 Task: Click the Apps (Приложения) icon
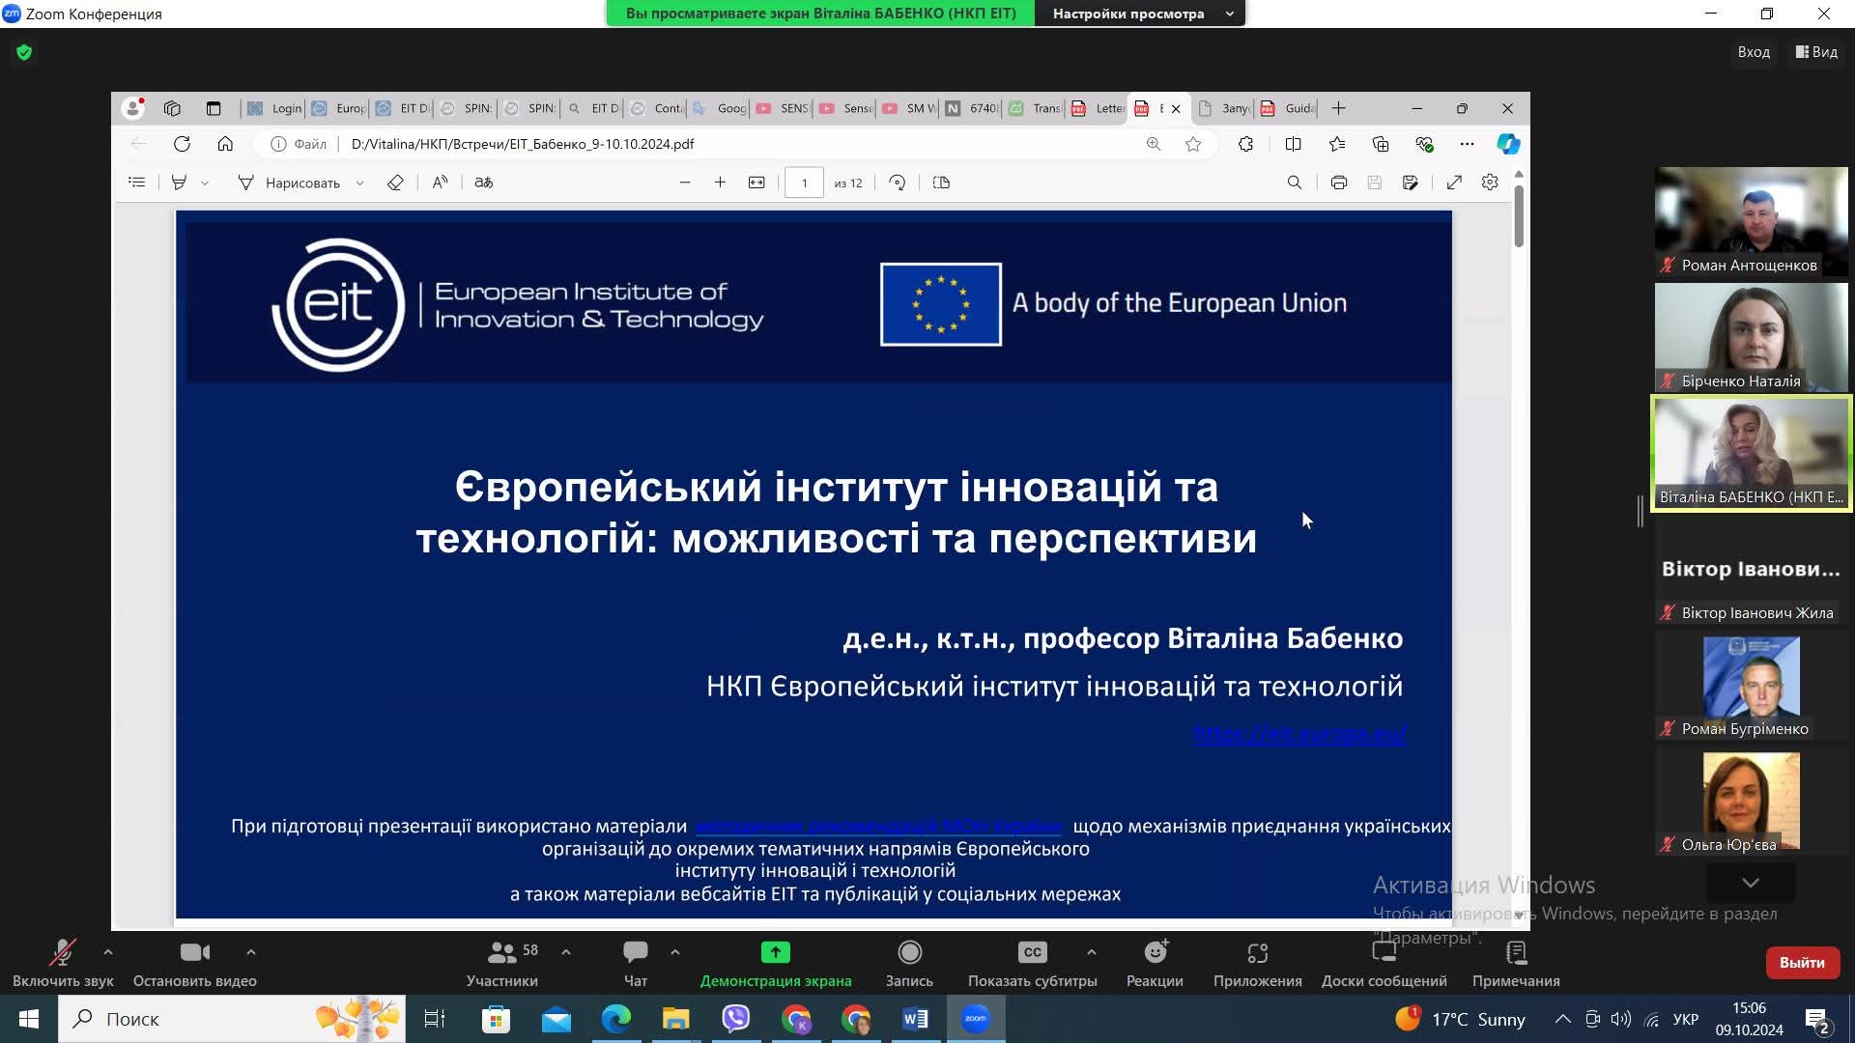[1257, 953]
